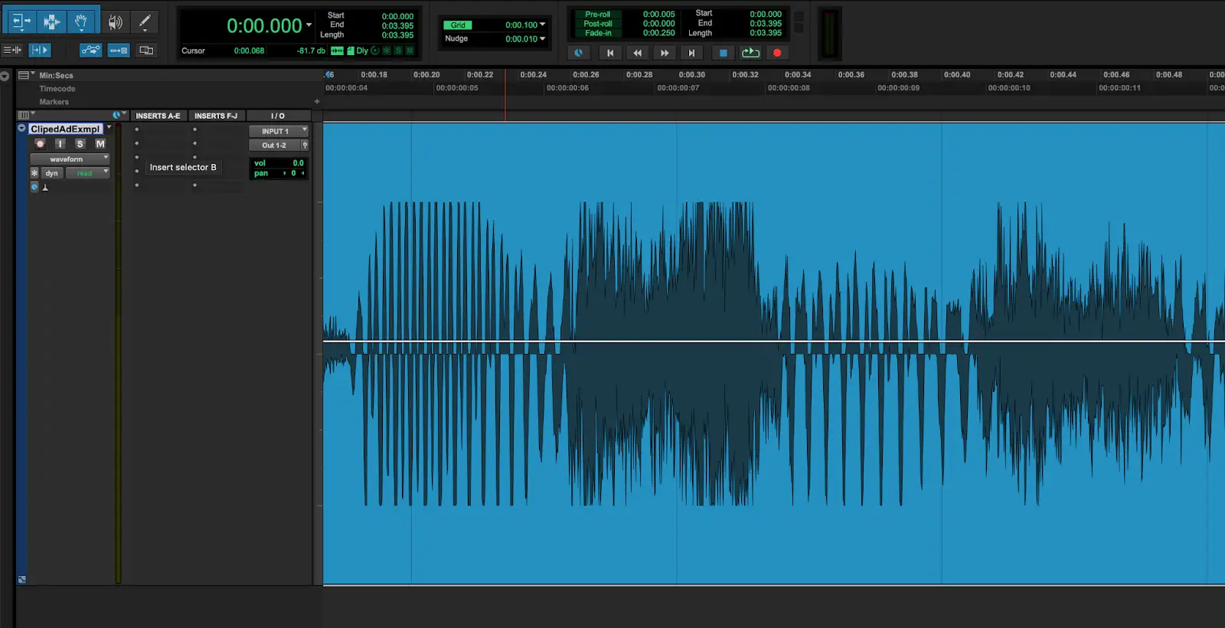Toggle Solo on the ClipedAdExmpl track
The height and width of the screenshot is (628, 1225).
(x=80, y=144)
